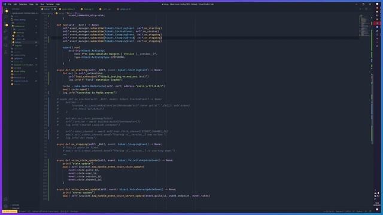This screenshot has width=383, height=215.
Task: Click the subscribe StartedEvent line
Action: click(x=111, y=32)
